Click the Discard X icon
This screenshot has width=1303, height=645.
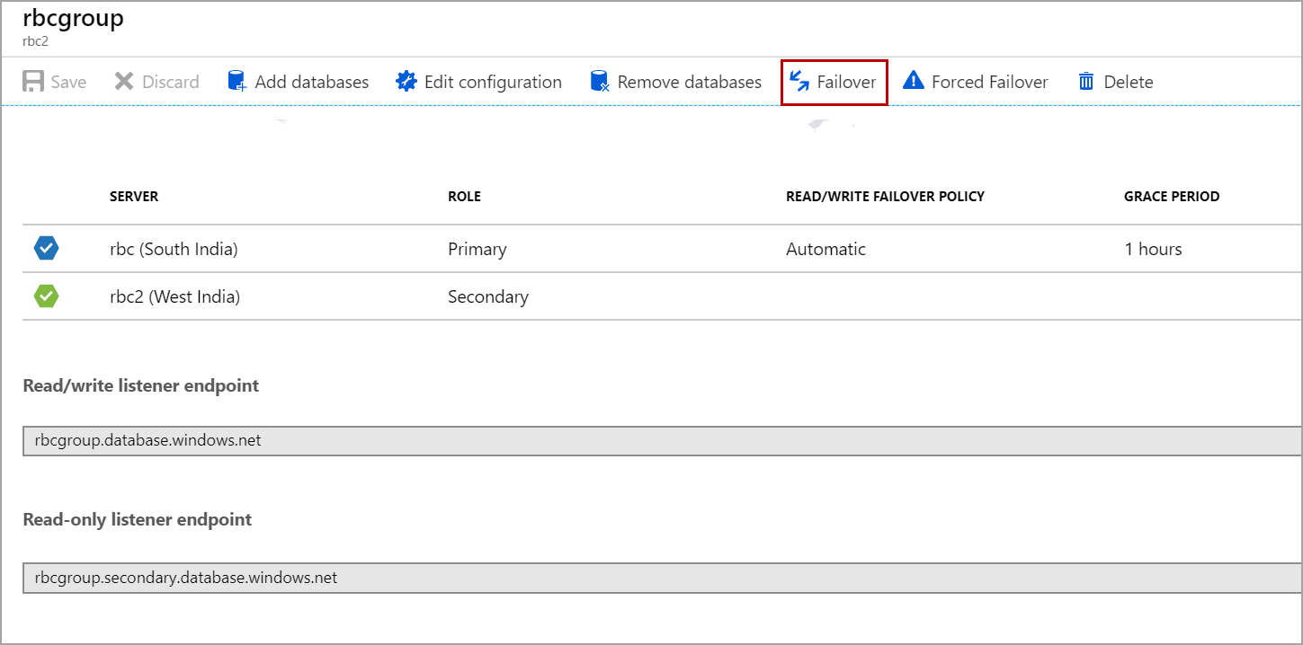click(124, 82)
